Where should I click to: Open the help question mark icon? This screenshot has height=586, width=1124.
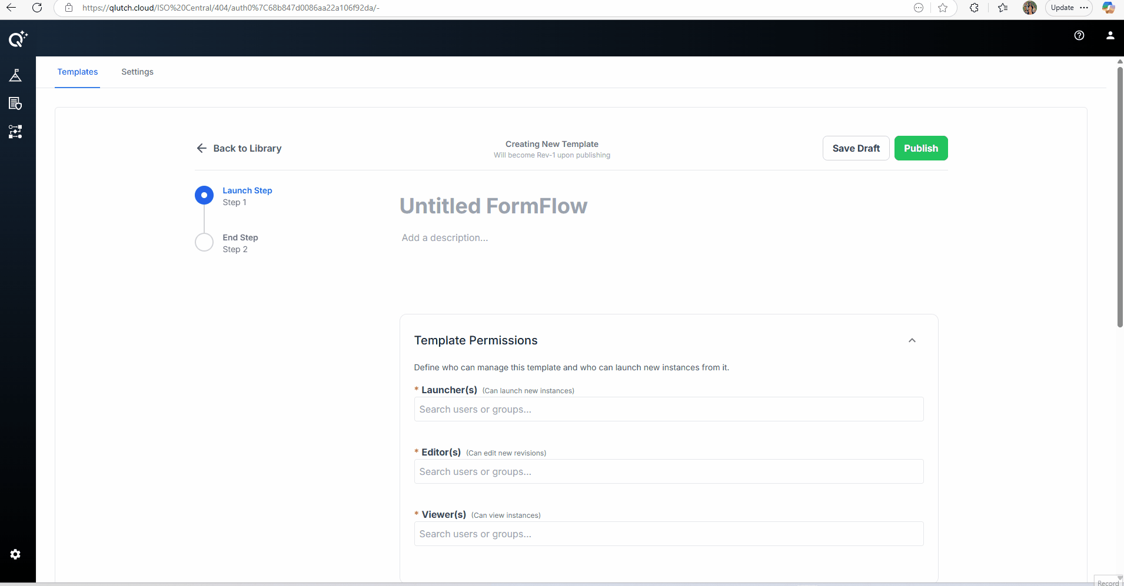[x=1079, y=36]
